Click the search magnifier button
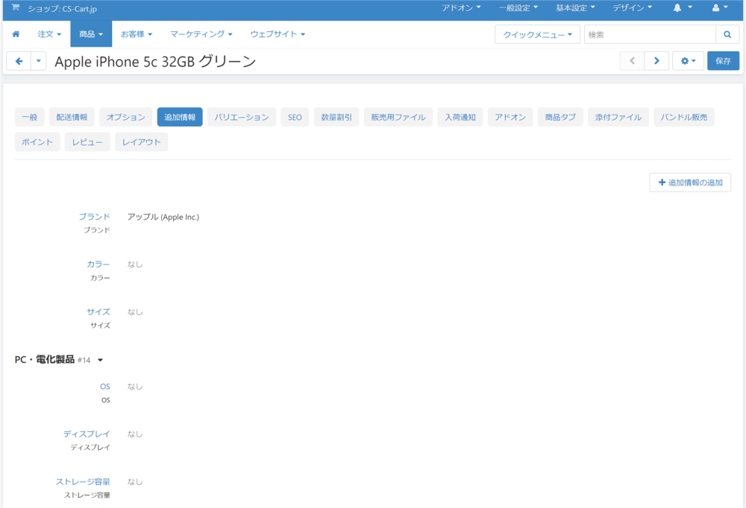Image resolution: width=746 pixels, height=508 pixels. [727, 35]
